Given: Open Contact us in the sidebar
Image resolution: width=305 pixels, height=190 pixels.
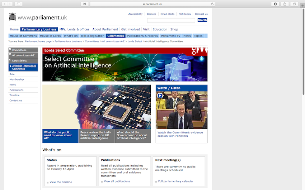Looking at the screenshot, I should point(16,101).
